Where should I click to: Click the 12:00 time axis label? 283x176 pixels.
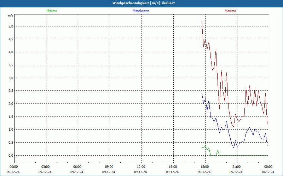point(141,167)
